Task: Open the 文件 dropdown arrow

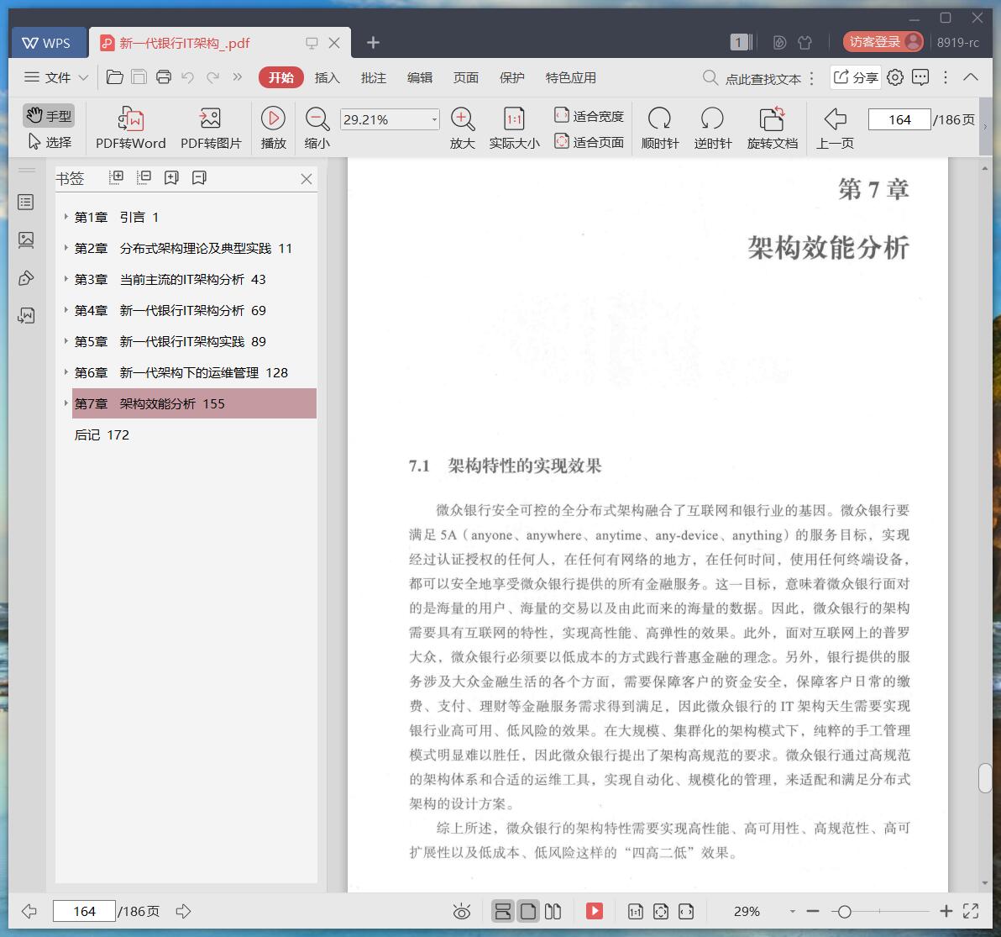Action: pos(83,78)
